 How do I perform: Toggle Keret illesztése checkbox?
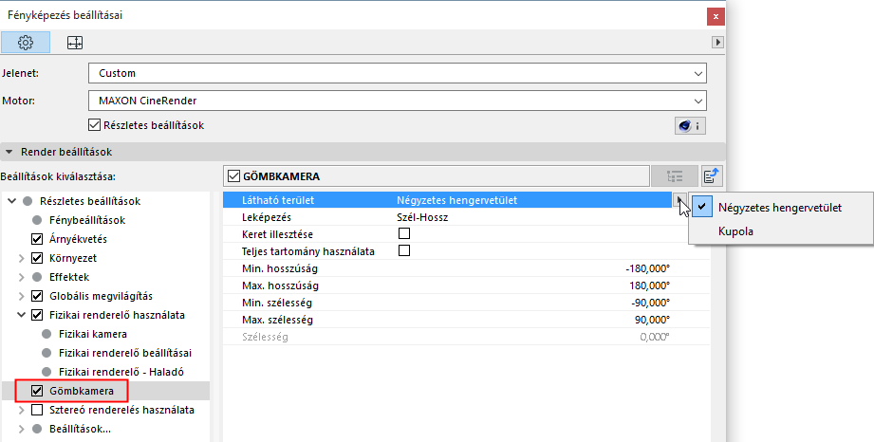pos(404,233)
